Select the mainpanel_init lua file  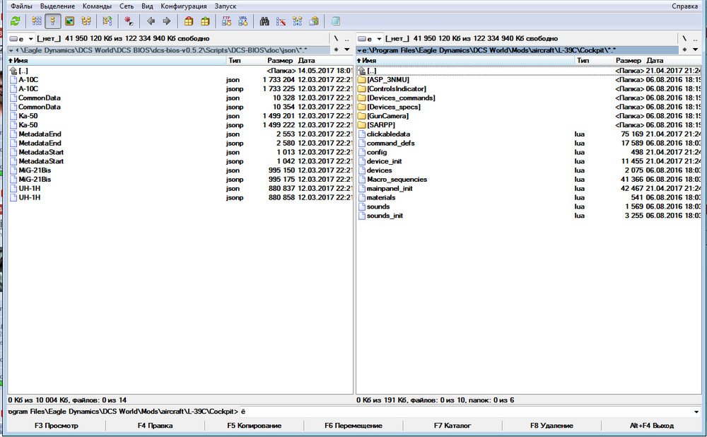(x=529, y=189)
